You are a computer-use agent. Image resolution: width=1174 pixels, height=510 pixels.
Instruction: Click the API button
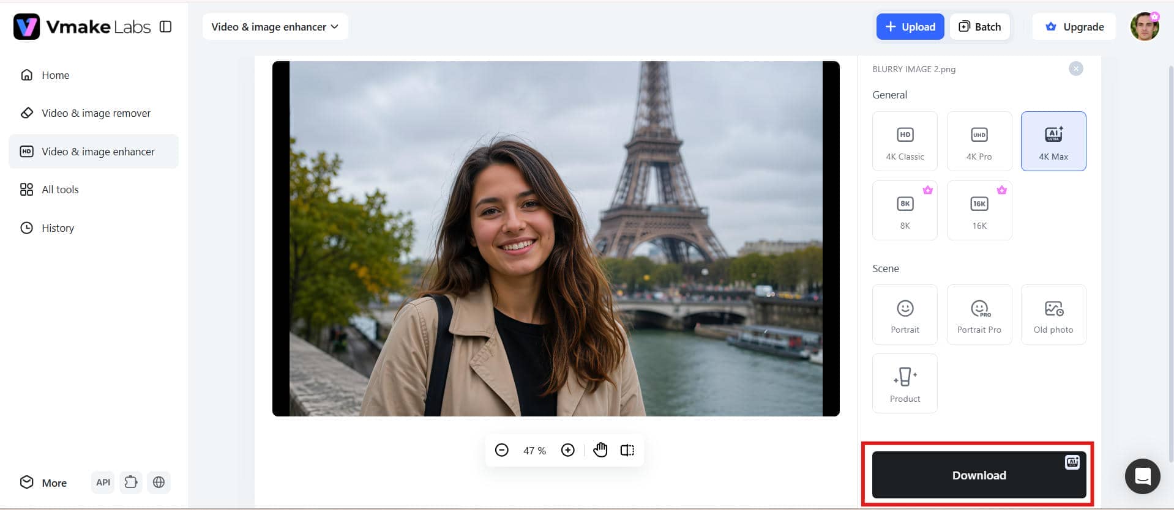pyautogui.click(x=103, y=482)
